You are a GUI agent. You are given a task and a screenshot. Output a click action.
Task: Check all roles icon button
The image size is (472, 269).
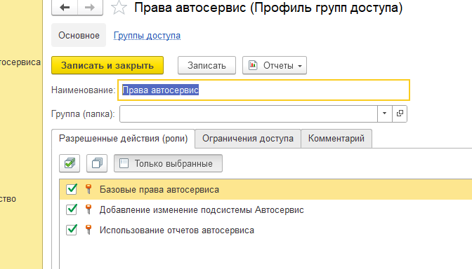70,163
